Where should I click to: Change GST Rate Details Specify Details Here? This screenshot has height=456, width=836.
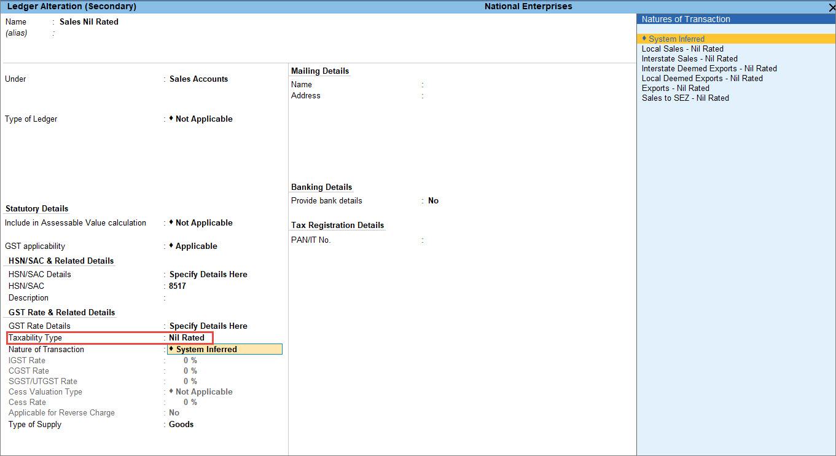click(208, 326)
